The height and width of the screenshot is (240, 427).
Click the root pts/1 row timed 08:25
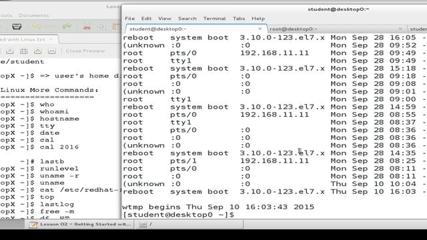[274, 161]
